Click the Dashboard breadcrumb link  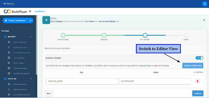tap(40, 12)
